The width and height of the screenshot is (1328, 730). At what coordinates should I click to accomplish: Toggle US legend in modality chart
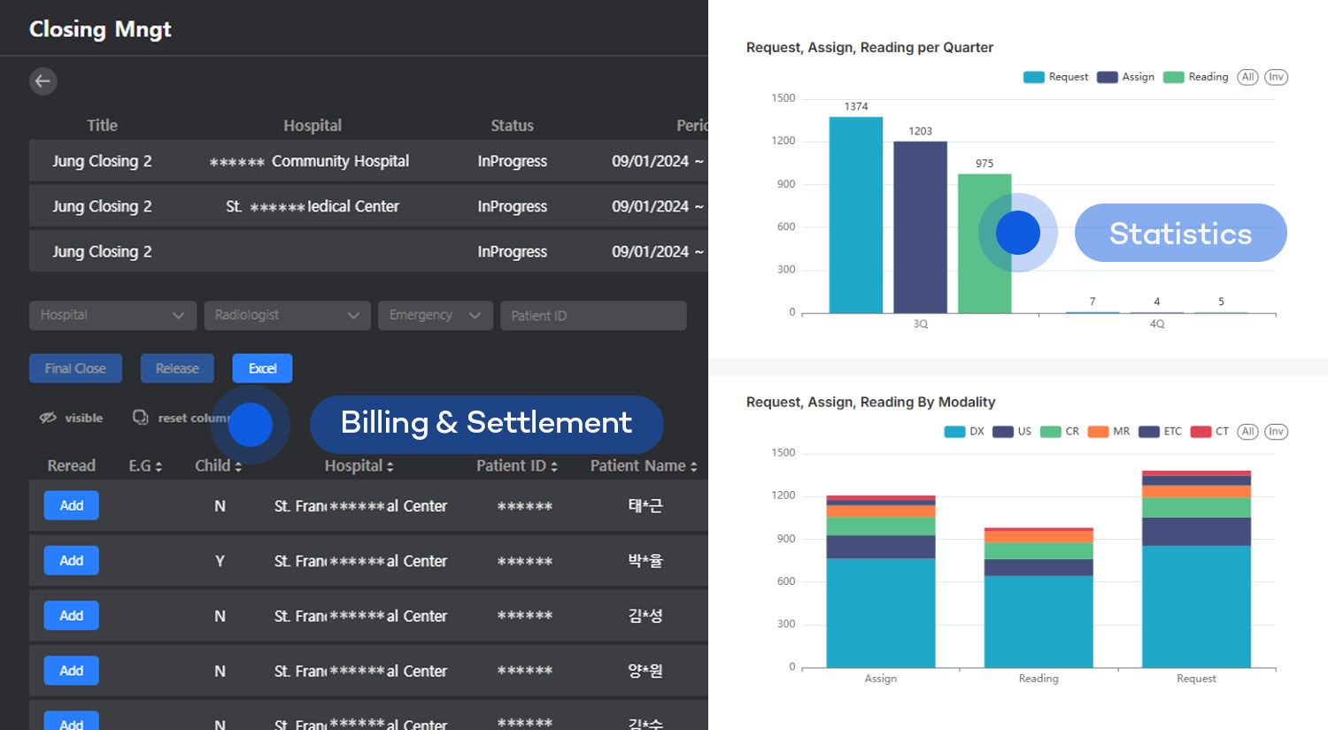(1012, 432)
